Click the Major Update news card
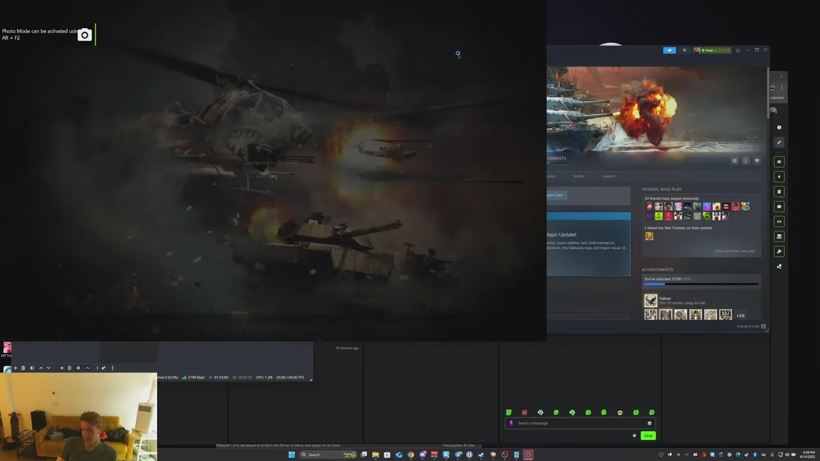 pos(588,244)
